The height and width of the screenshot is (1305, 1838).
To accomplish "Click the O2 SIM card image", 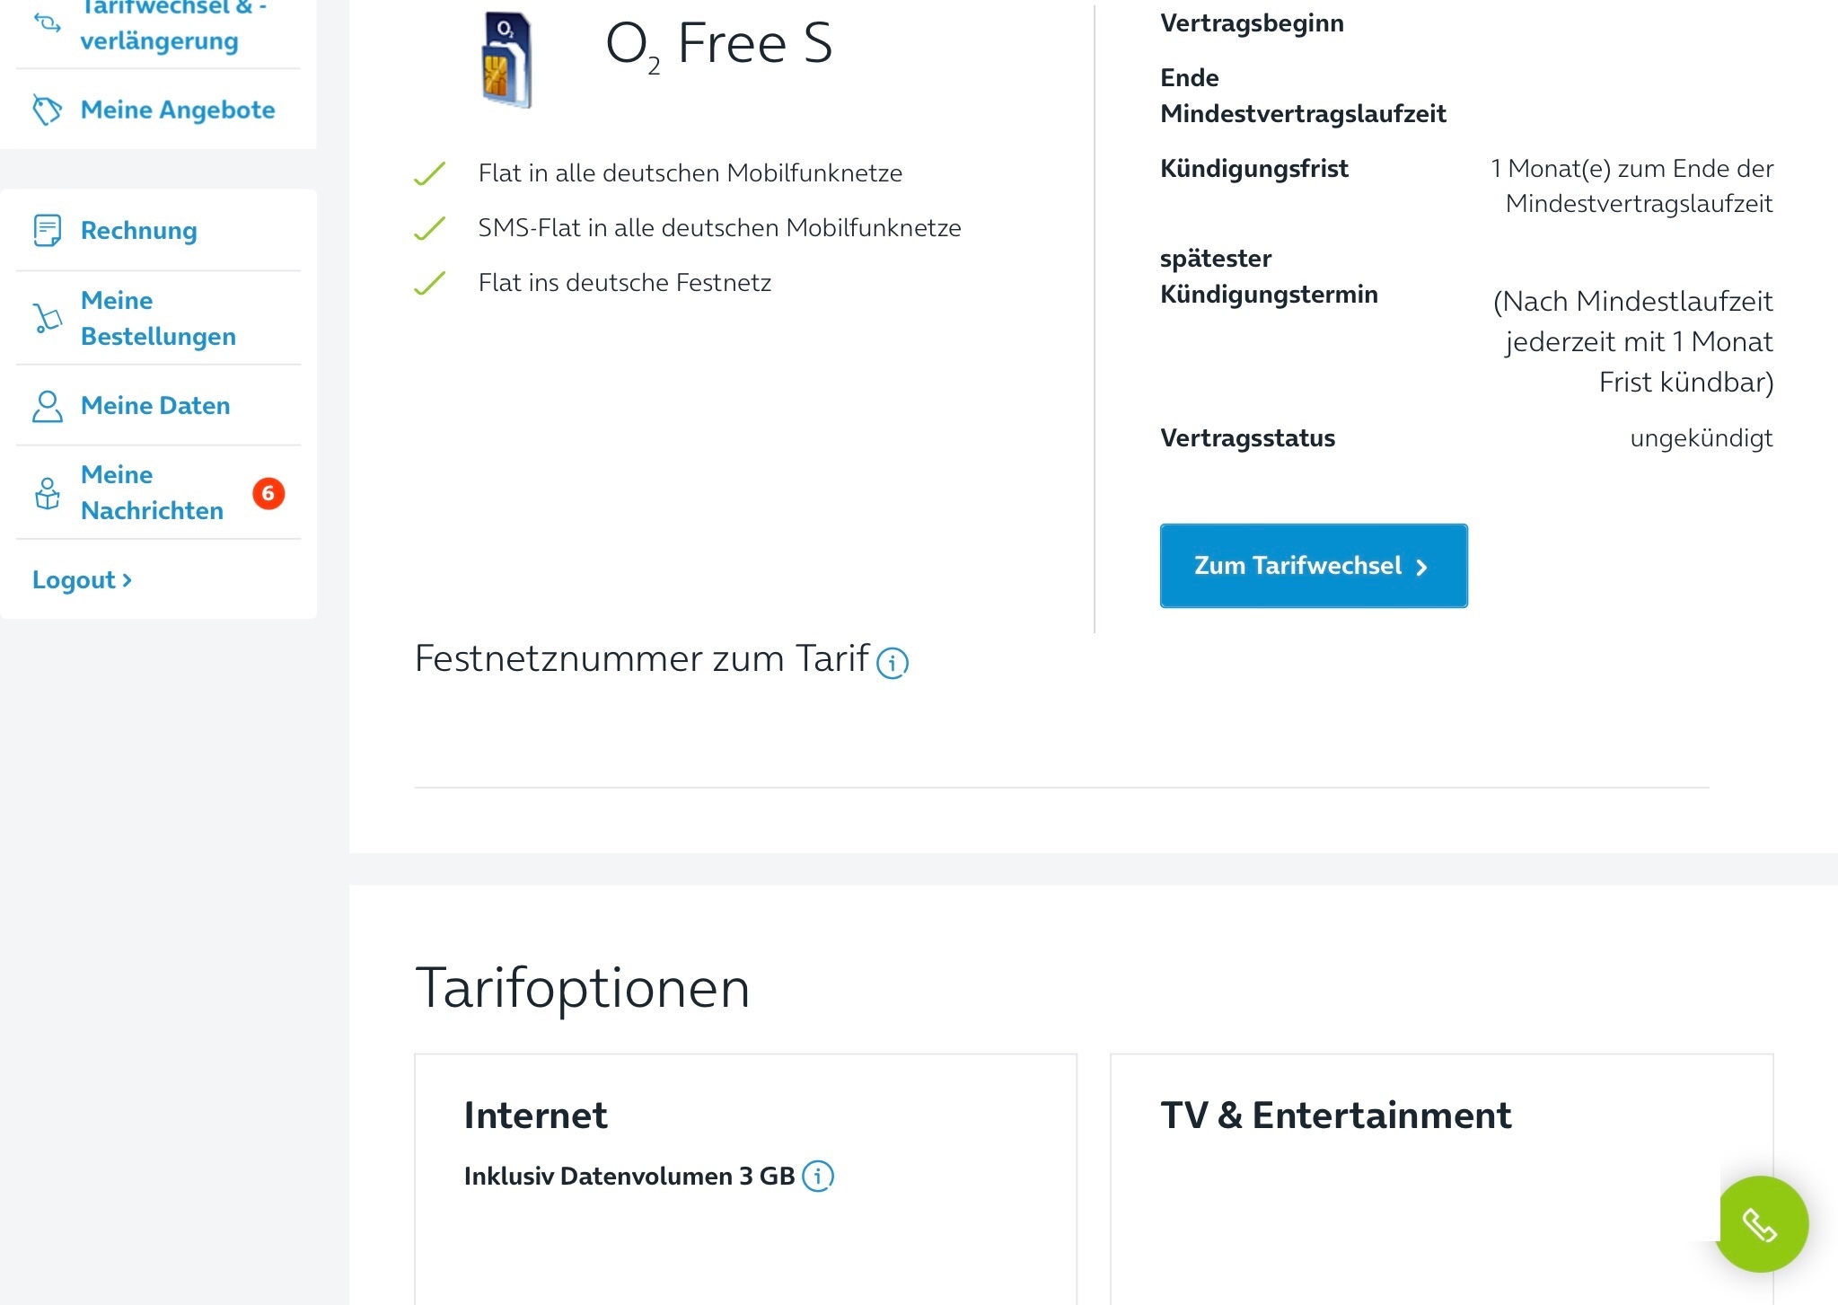I will click(x=506, y=59).
